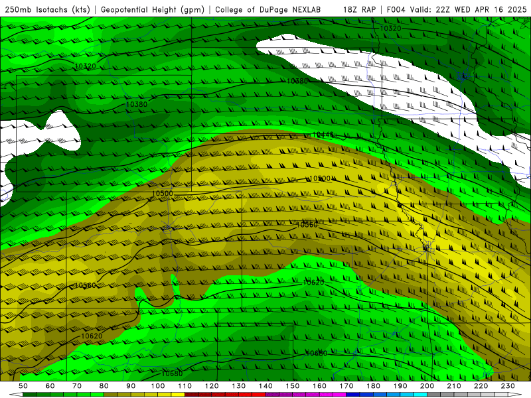The width and height of the screenshot is (531, 398).
Task: Click the 180 value on the color scale
Action: point(374,386)
